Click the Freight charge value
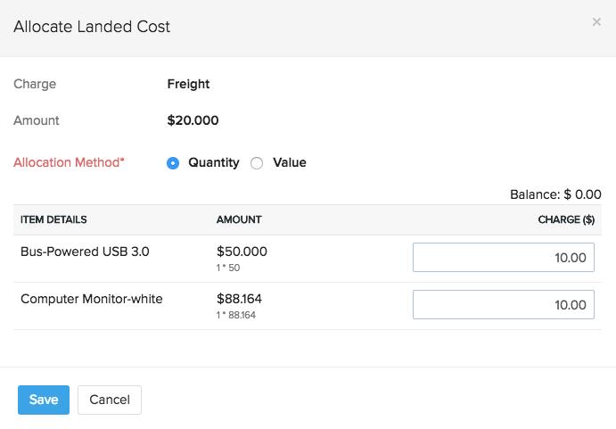The image size is (616, 429). pyautogui.click(x=188, y=84)
